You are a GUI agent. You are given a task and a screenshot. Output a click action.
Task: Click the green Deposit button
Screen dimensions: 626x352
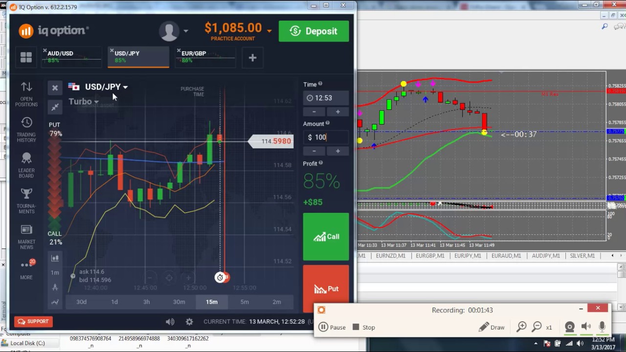[x=314, y=31]
